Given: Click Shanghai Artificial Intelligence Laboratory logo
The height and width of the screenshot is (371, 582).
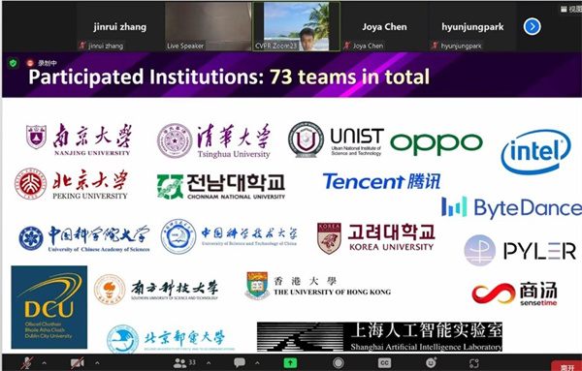Looking at the screenshot, I should 379,336.
